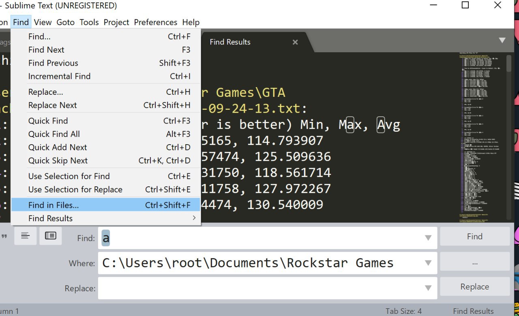This screenshot has width=519, height=316.
Task: Focus the Find input field
Action: pyautogui.click(x=268, y=238)
